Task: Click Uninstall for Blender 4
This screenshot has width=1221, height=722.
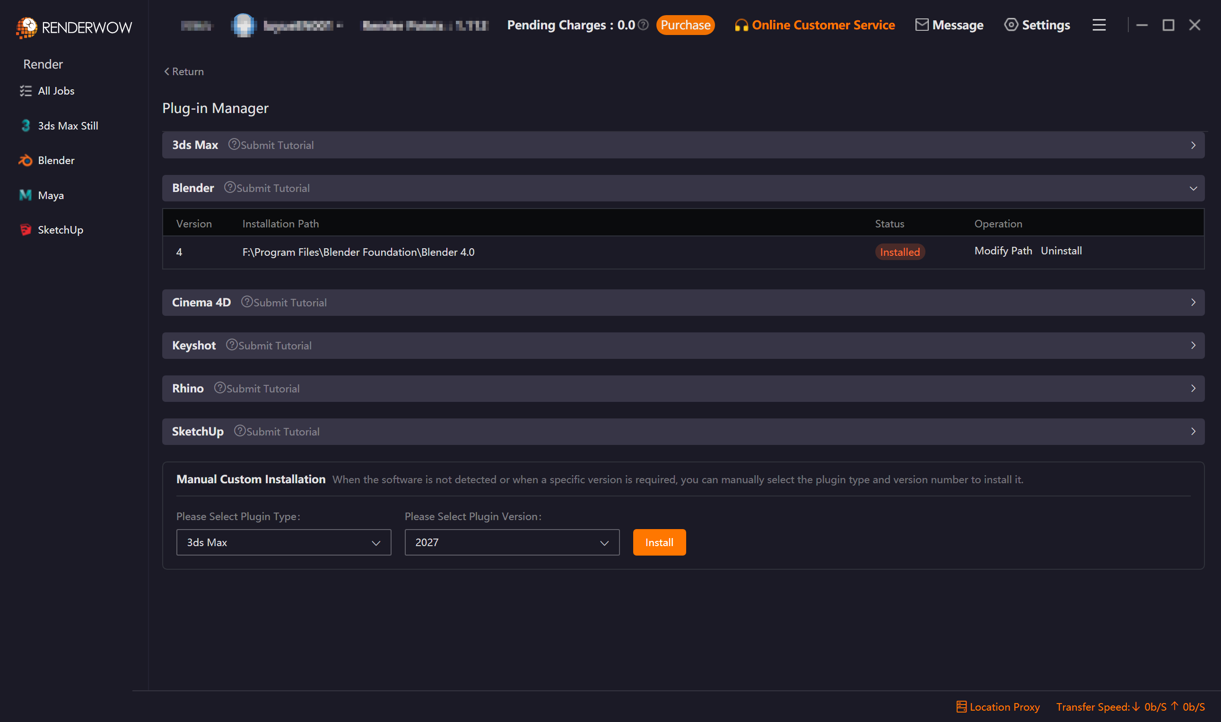Action: click(x=1061, y=251)
